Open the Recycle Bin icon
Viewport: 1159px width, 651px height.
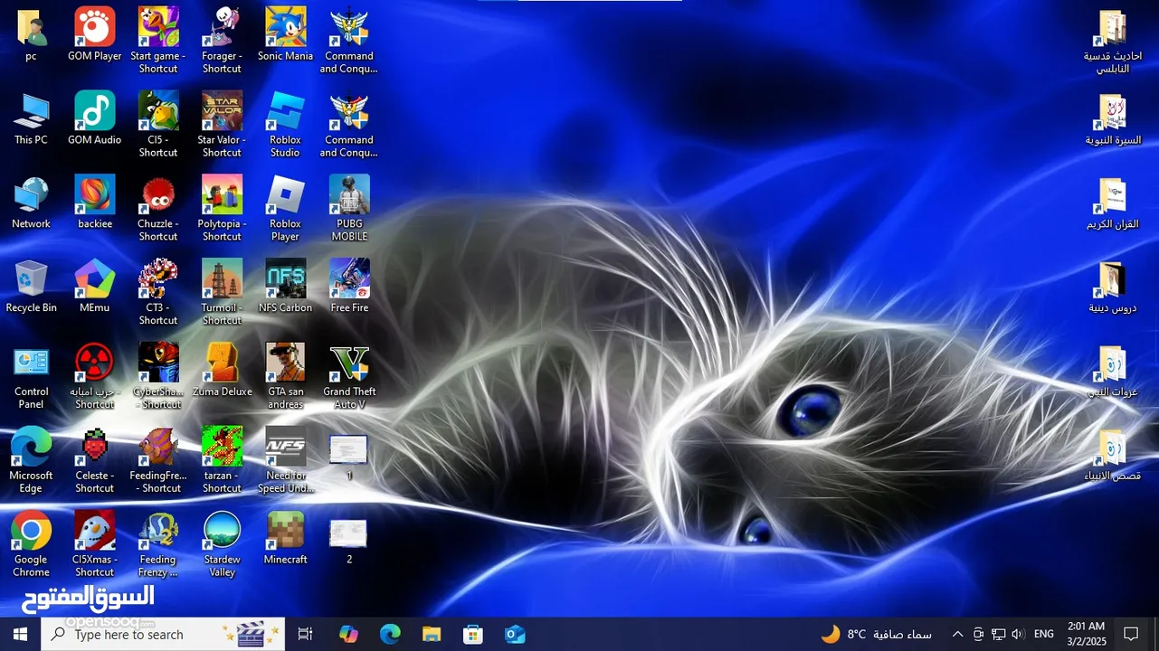[x=31, y=288]
